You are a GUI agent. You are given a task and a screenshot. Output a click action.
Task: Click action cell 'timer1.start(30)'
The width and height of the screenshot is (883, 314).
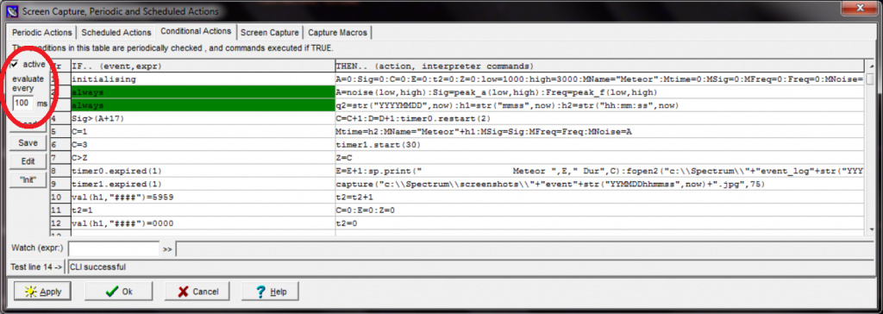point(600,145)
